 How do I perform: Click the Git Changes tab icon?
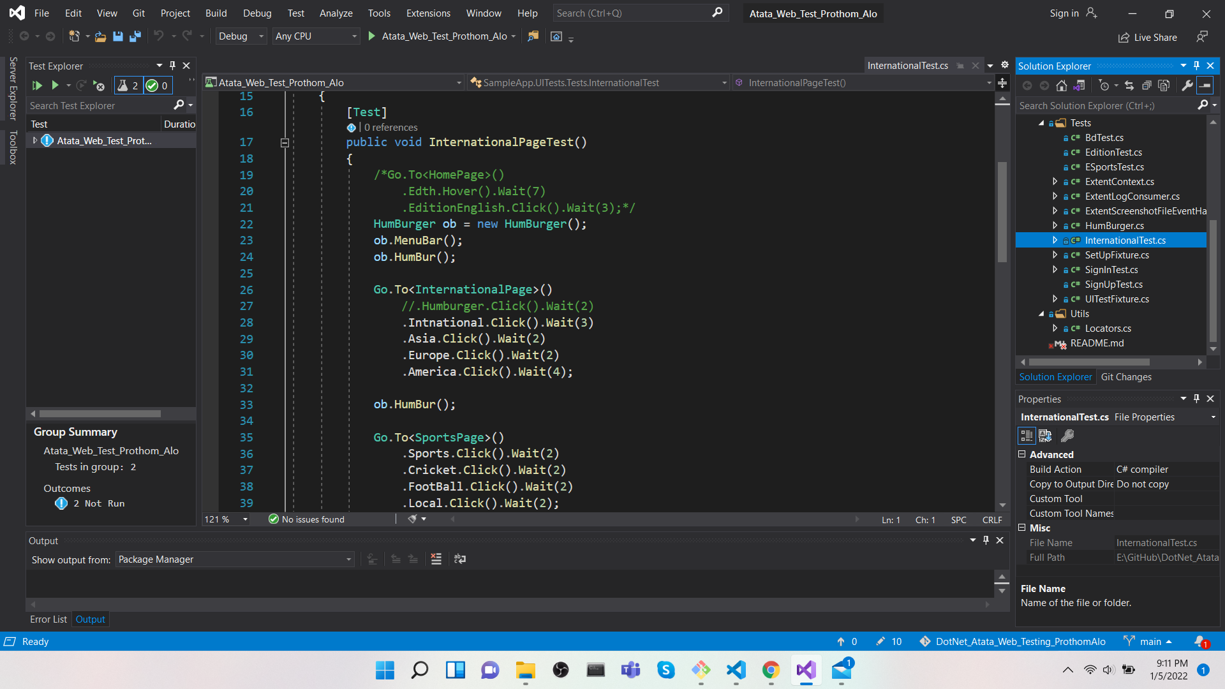1127,376
